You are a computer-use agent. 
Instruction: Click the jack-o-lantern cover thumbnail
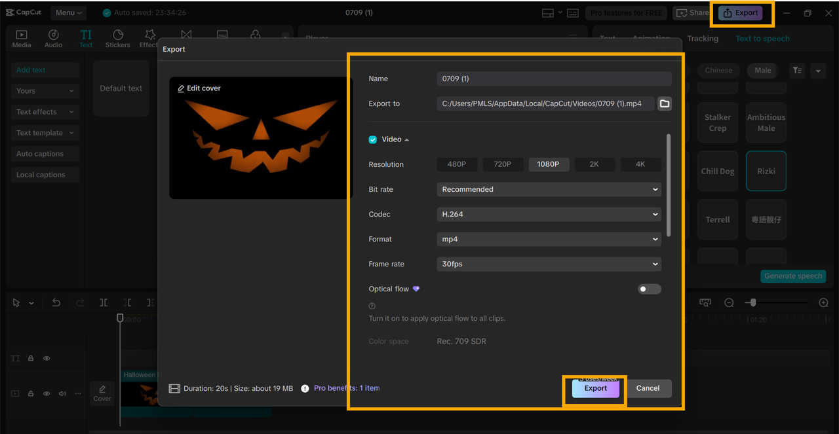pyautogui.click(x=261, y=138)
